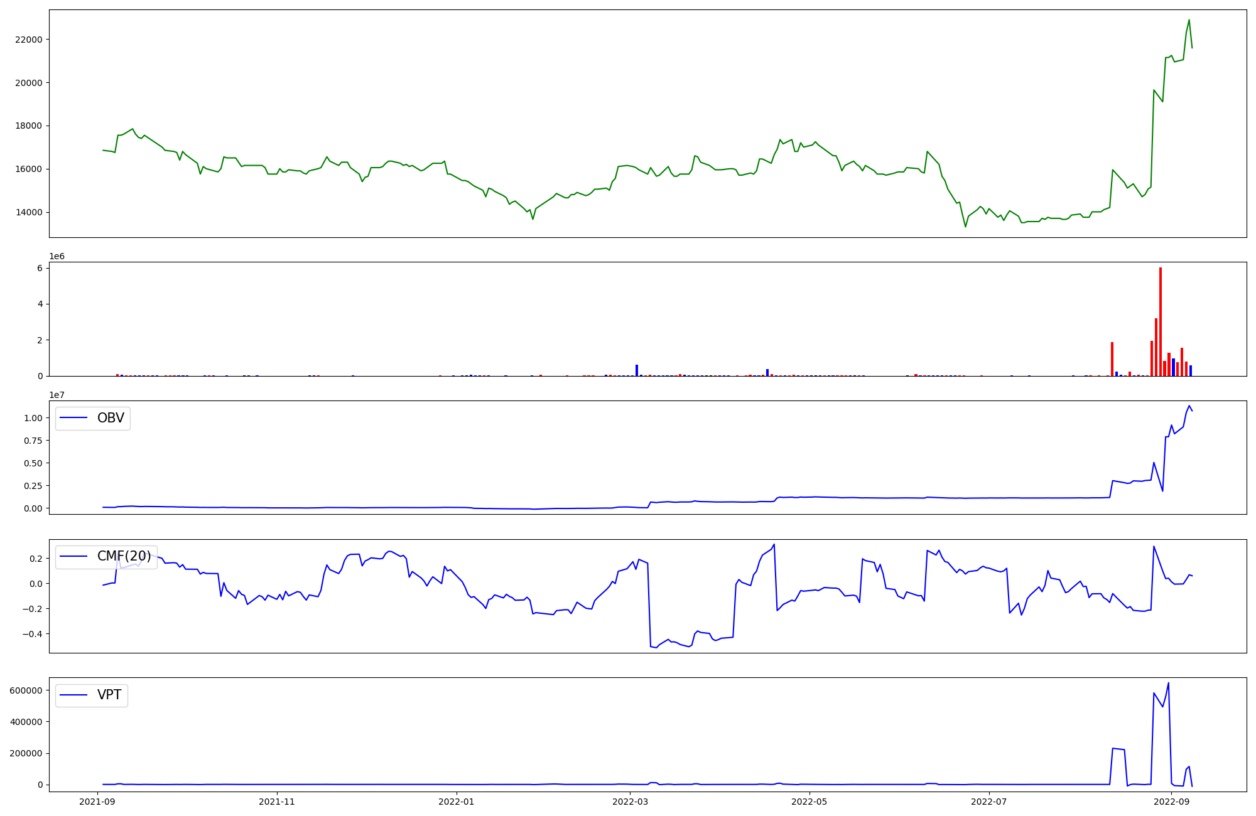Click the 600000 tick label on VPT axis

coord(26,690)
